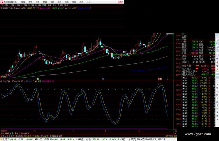Click the 季 period shortcut in sidebar
This screenshot has width=219, height=141.
[217, 116]
